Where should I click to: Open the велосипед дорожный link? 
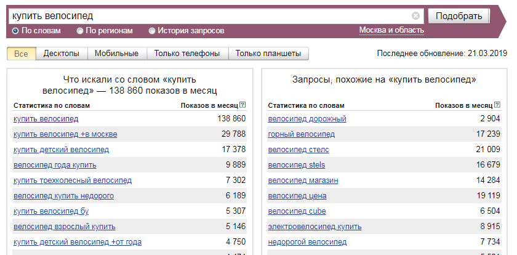307,118
